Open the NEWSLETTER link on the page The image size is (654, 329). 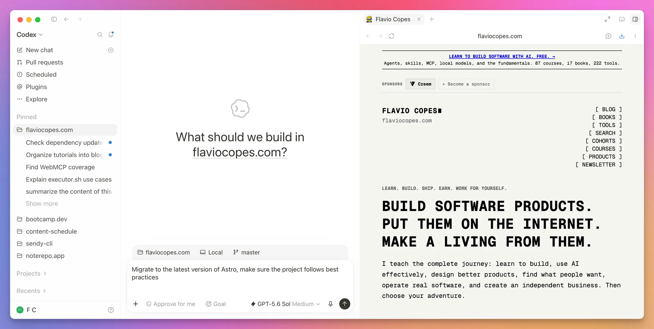coord(599,164)
